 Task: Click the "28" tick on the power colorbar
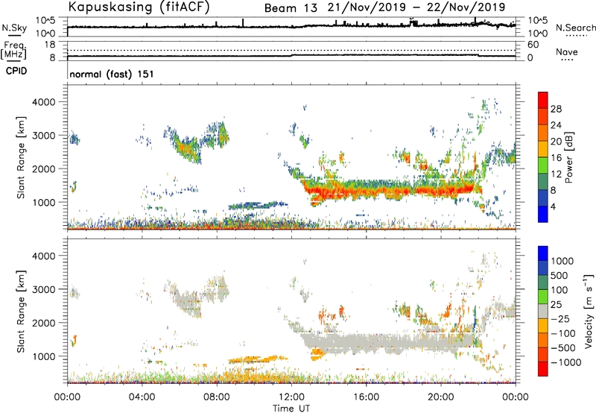[x=556, y=109]
